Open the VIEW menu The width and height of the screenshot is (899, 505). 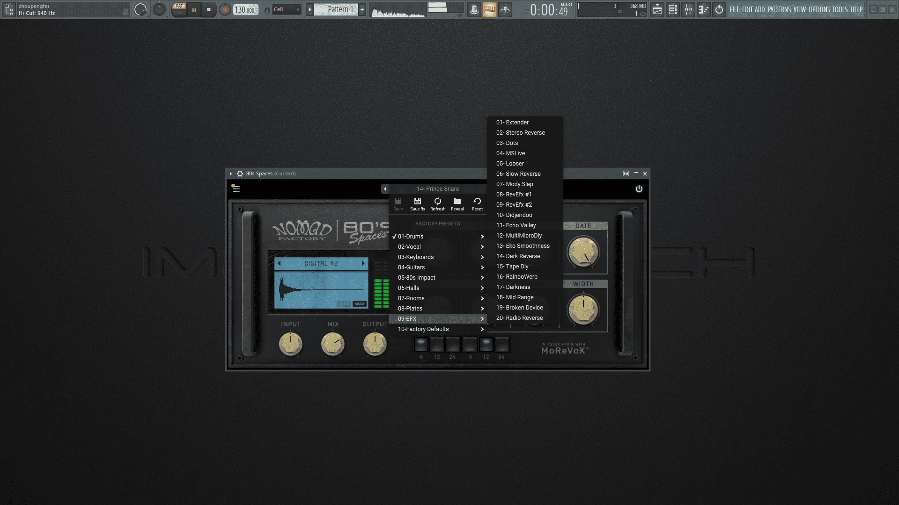(x=800, y=9)
